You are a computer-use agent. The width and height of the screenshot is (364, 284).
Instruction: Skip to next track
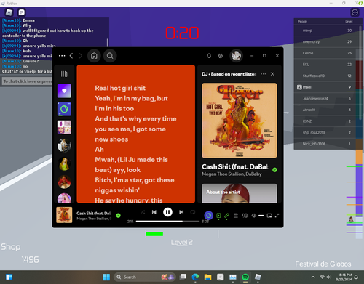pyautogui.click(x=181, y=212)
